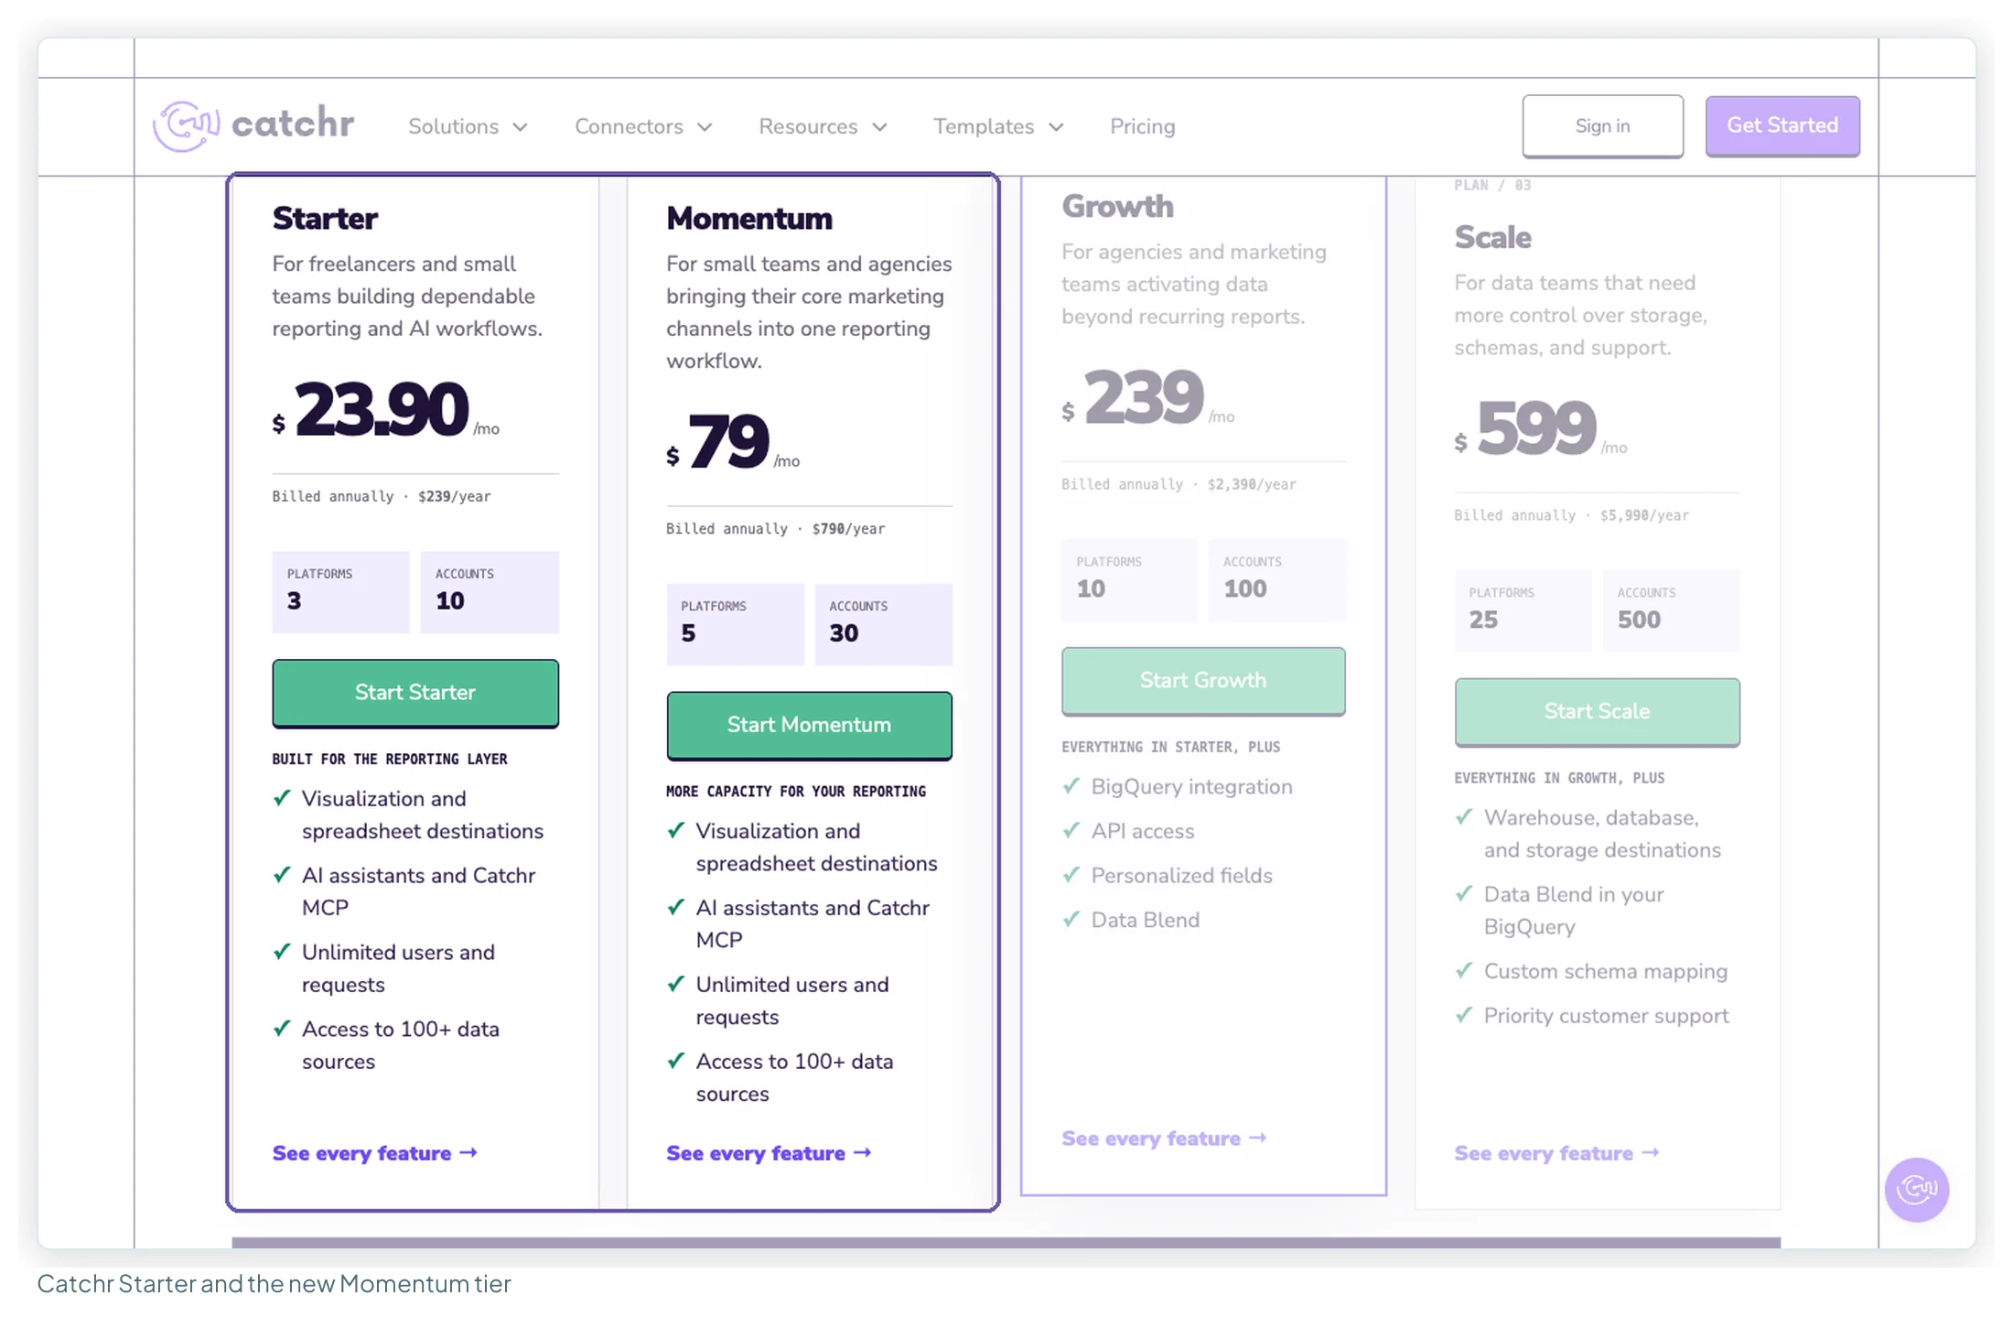Click the checkmark beside Custom schema mapping

click(x=1463, y=970)
